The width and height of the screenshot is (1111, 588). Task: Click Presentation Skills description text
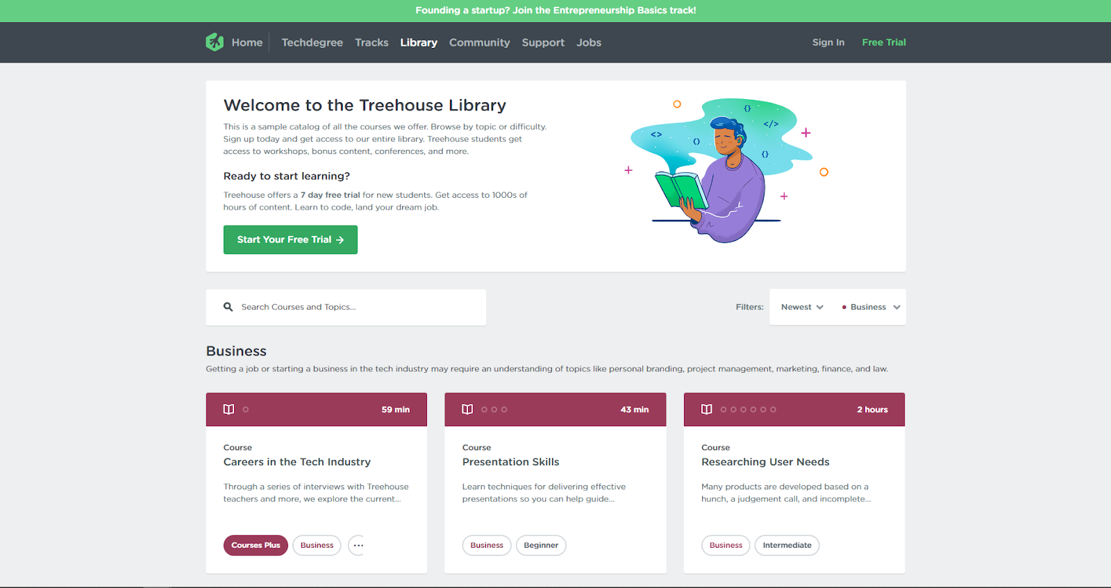tap(544, 493)
